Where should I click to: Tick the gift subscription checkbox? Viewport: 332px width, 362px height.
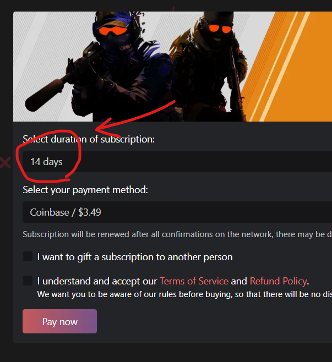[x=28, y=256]
